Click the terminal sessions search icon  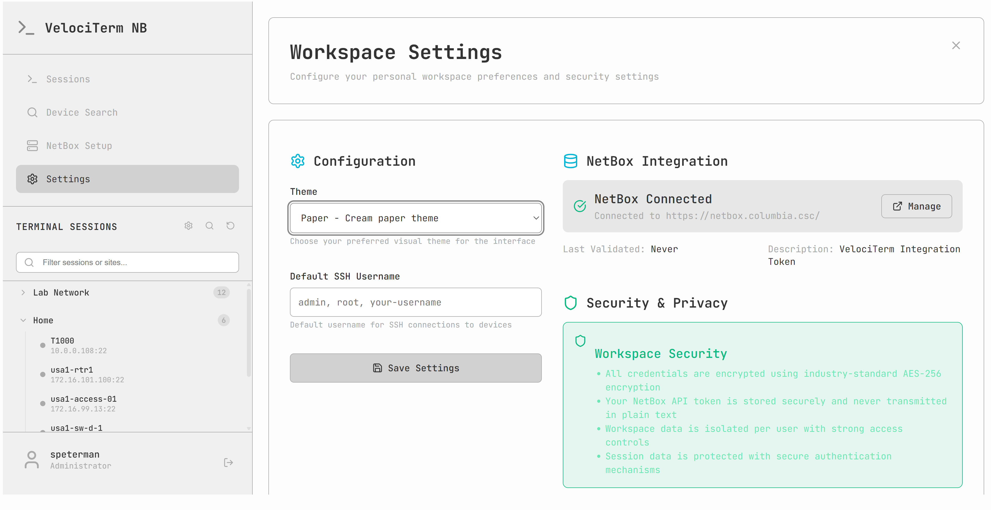tap(209, 226)
